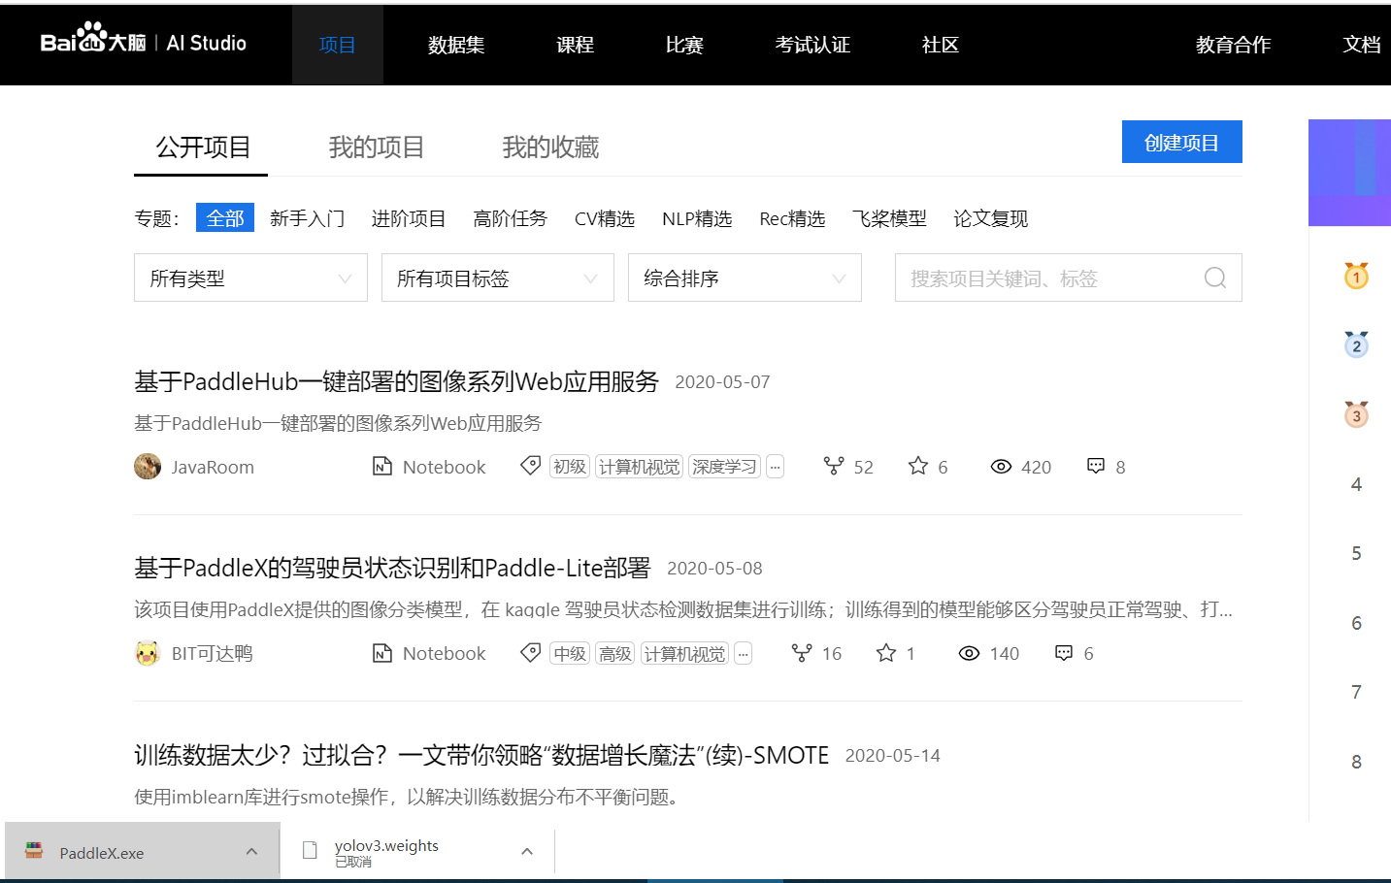This screenshot has width=1391, height=883.
Task: Filter by Rec精选 topic
Action: point(792,218)
